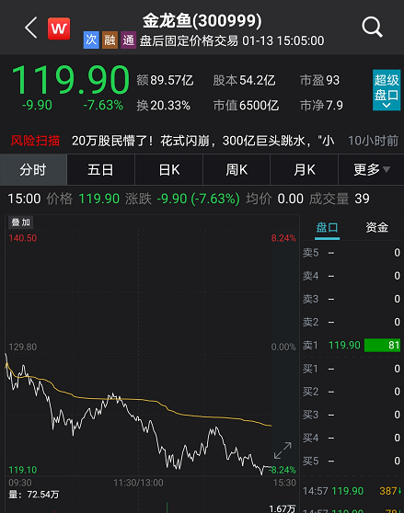
Task: Select the 卖4 order row
Action: click(352, 276)
